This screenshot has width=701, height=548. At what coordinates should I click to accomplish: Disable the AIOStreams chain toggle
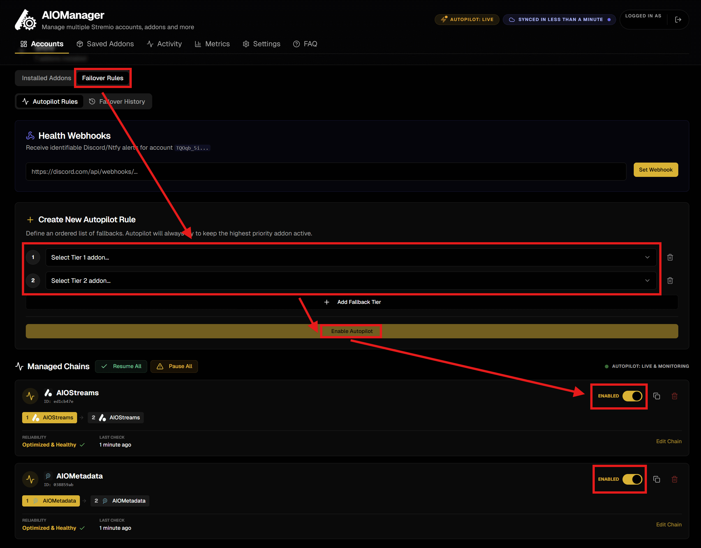point(632,396)
